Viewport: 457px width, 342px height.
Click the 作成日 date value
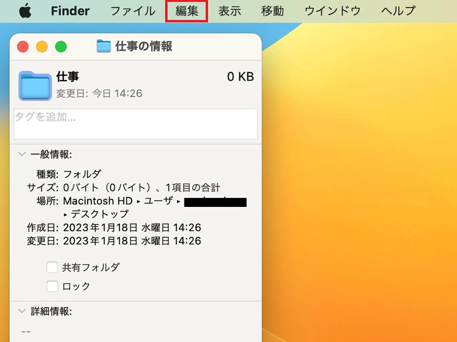pyautogui.click(x=132, y=227)
